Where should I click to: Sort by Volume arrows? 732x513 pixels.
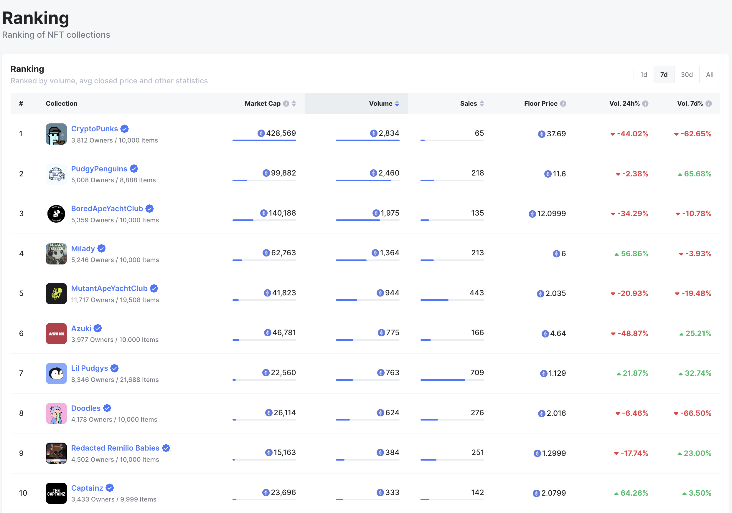click(397, 104)
